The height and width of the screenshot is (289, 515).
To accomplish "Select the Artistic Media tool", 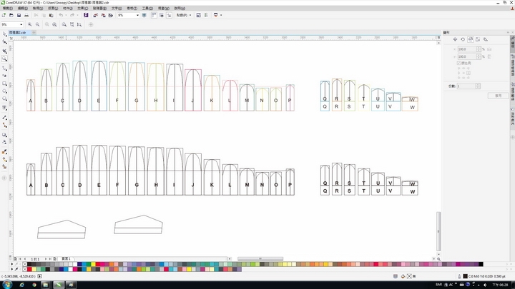I will click(x=4, y=76).
